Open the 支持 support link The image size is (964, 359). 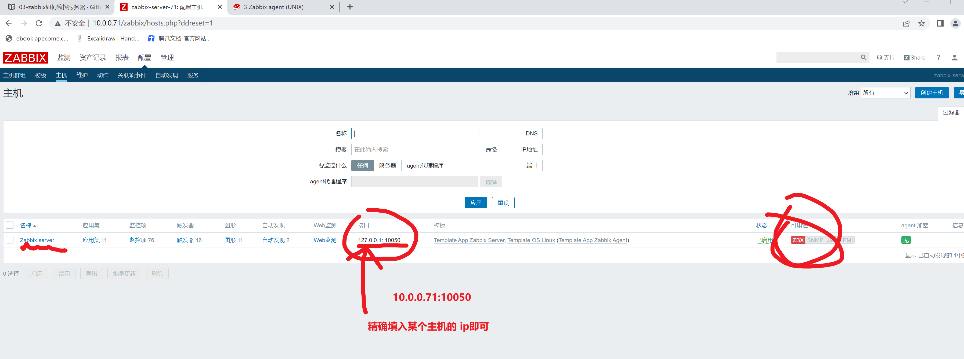point(886,58)
